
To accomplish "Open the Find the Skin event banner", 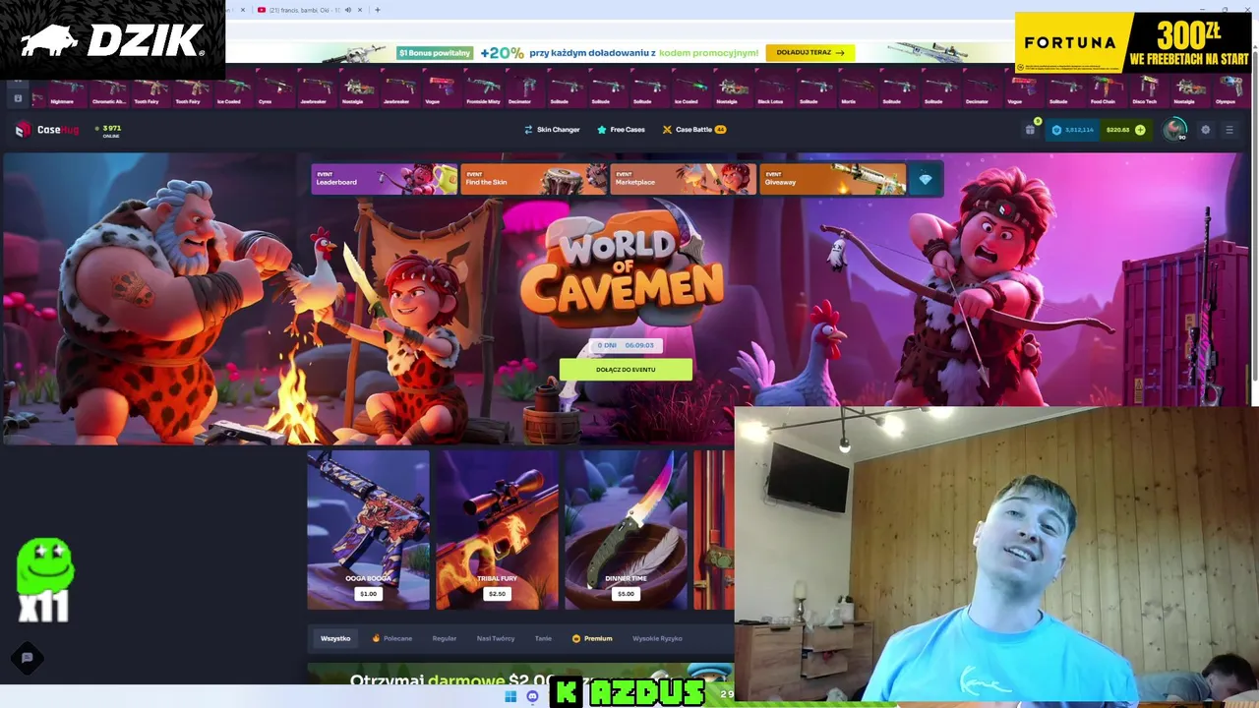I will click(x=534, y=179).
